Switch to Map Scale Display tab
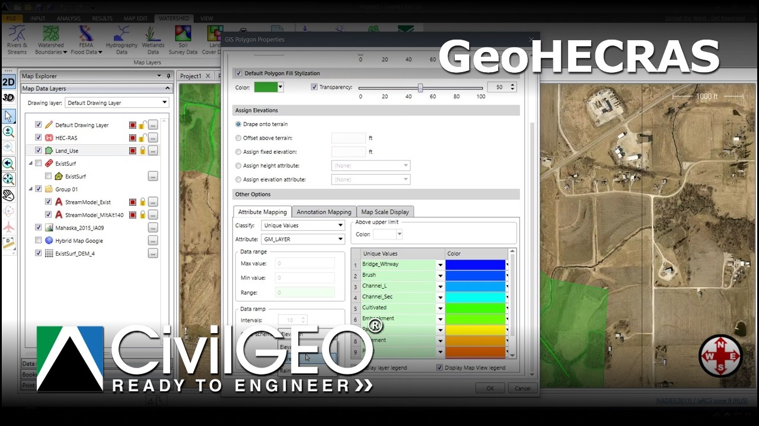 click(x=385, y=212)
